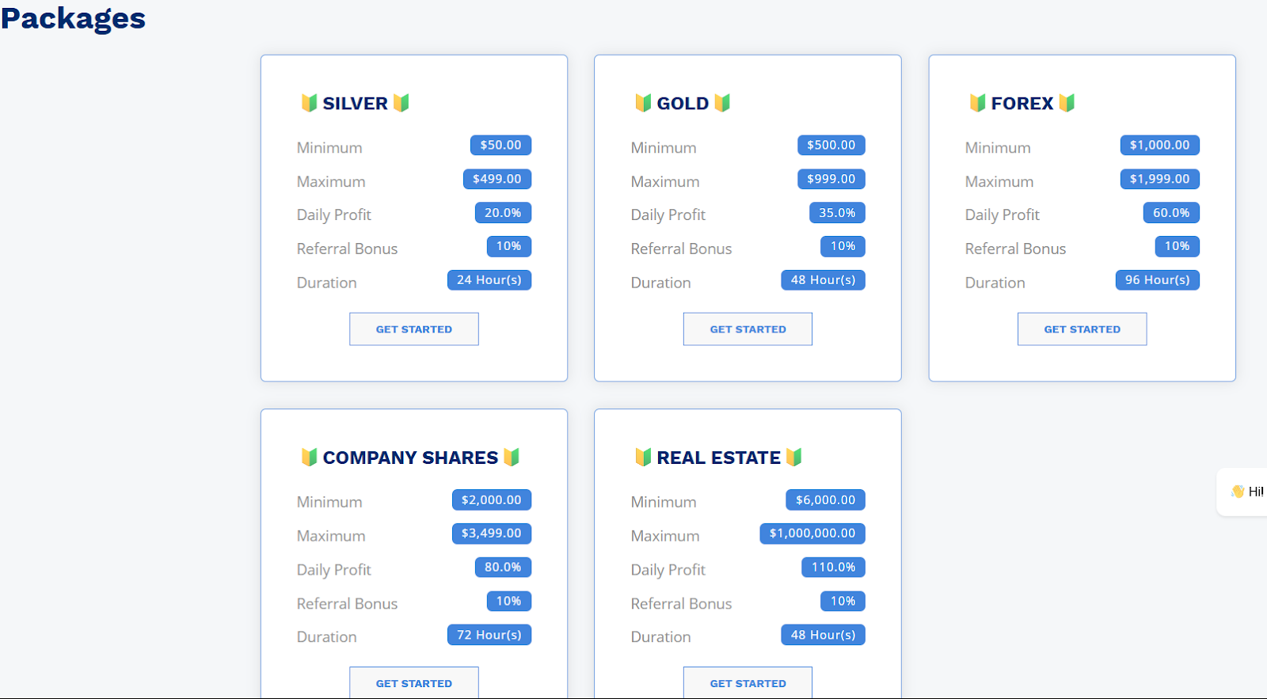This screenshot has height=699, width=1267.
Task: Open the Hi! chat widget
Action: click(x=1242, y=492)
